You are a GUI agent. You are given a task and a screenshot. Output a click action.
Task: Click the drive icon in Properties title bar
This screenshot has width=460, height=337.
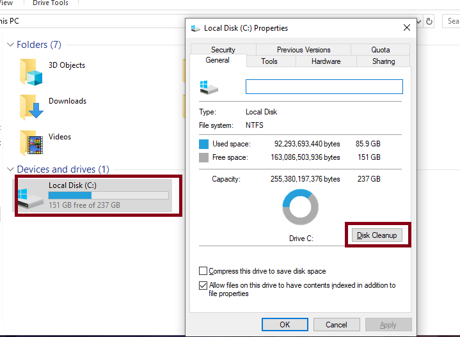point(195,28)
